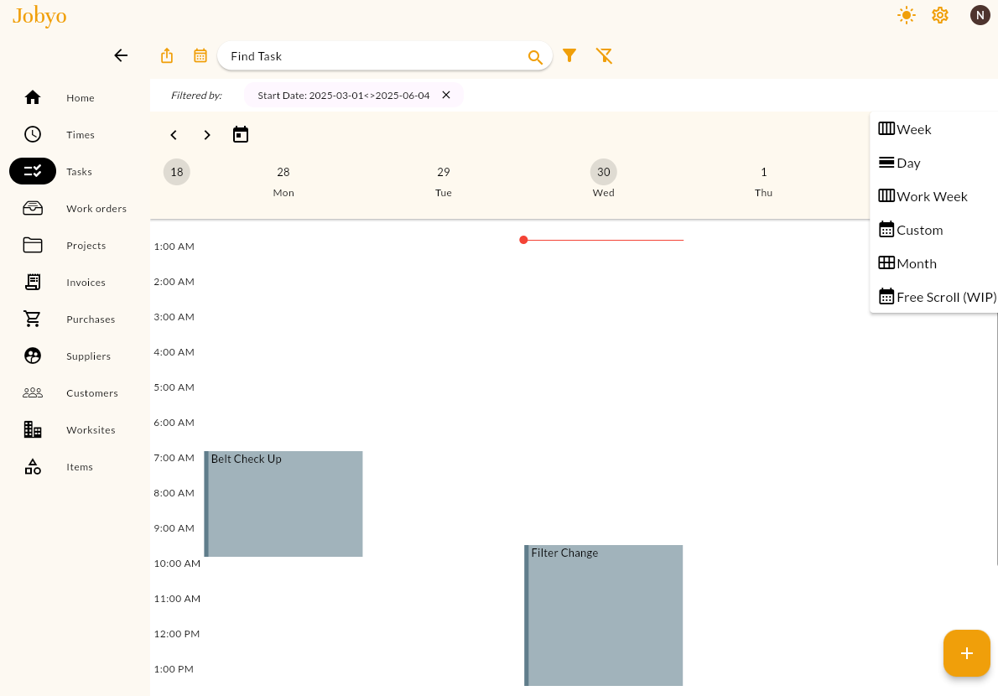The image size is (998, 696).
Task: Click the share/export icon in the toolbar
Action: click(x=166, y=55)
